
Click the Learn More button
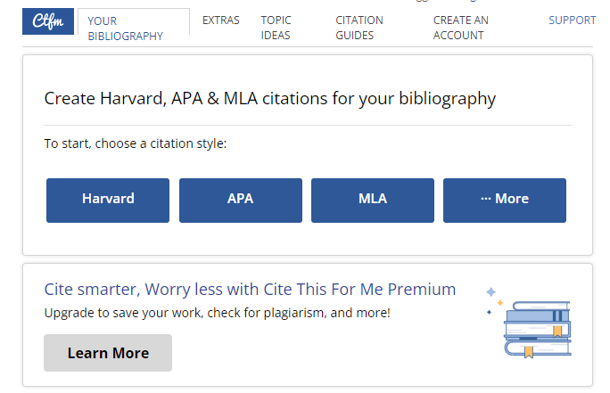[108, 353]
